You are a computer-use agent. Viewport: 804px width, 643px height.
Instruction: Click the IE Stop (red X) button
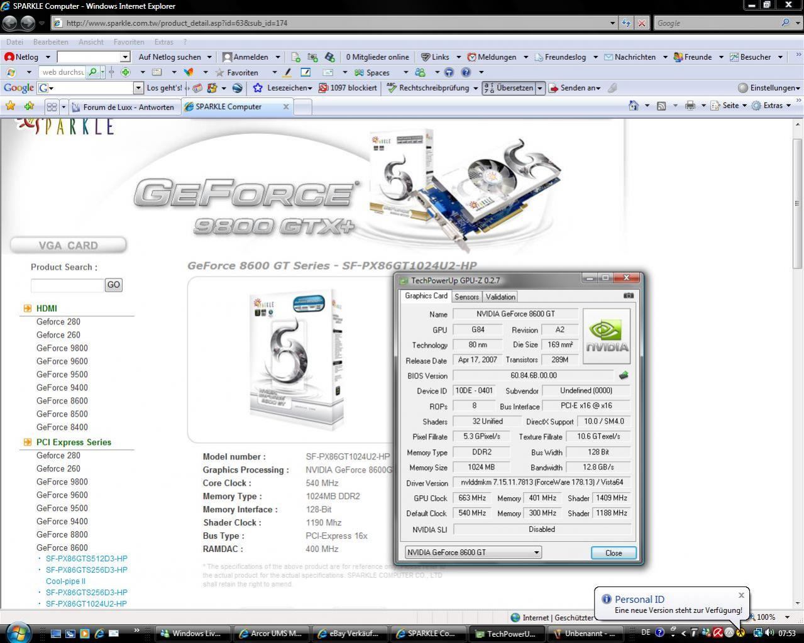pos(641,23)
